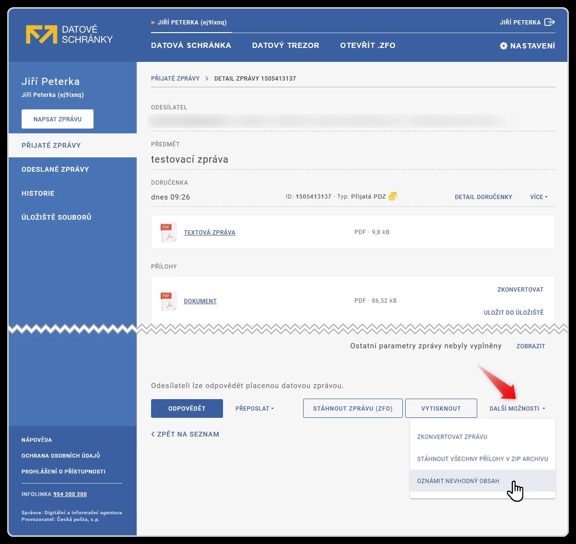This screenshot has width=576, height=544.
Task: Click the PDF icon of Textová zpráva
Action: click(168, 232)
